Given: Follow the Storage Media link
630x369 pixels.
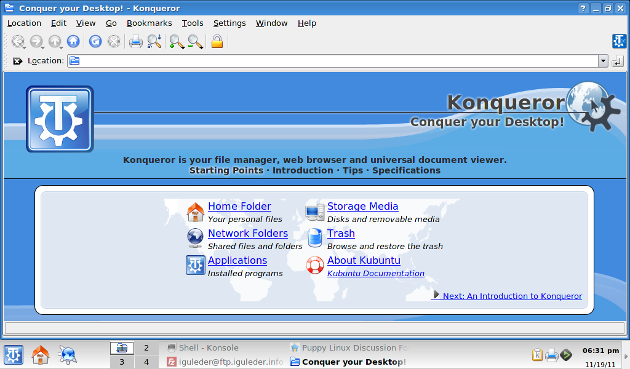Looking at the screenshot, I should pyautogui.click(x=363, y=207).
